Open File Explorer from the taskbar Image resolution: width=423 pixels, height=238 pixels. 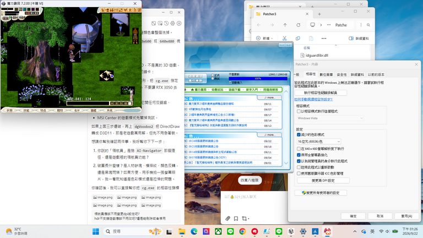(x=182, y=231)
